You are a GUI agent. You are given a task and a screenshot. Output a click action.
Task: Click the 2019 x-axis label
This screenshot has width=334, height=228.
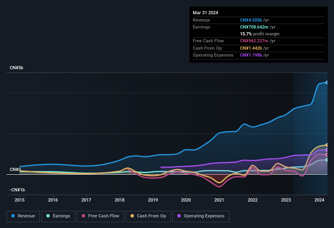point(153,200)
